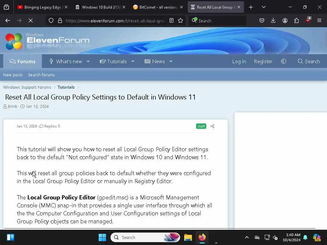Open File Explorer from taskbar
The width and height of the screenshot is (327, 245).
coord(188,237)
